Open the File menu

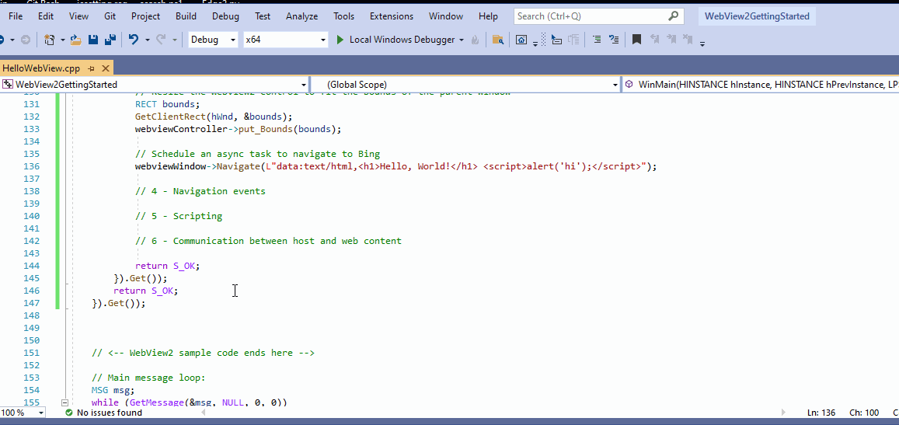(x=16, y=16)
